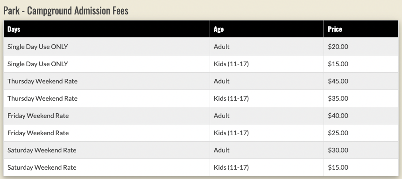Click the $20.00 price cell
This screenshot has width=402, height=179.
[x=361, y=47]
